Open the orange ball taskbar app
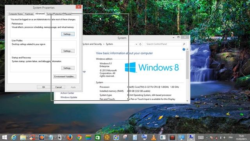The height and width of the screenshot is (141, 250). (x=42, y=137)
